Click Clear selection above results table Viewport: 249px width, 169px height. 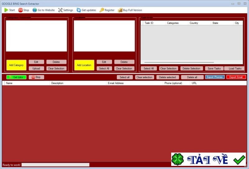click(x=144, y=77)
